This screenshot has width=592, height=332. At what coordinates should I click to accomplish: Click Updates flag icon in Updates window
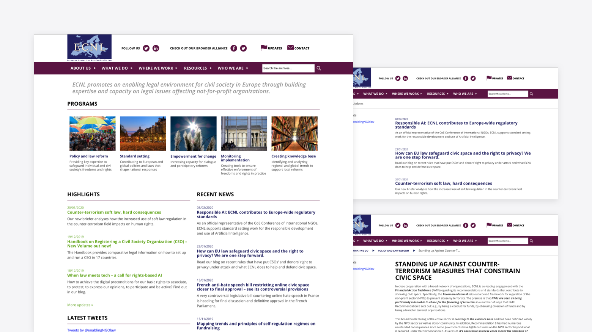click(x=489, y=78)
